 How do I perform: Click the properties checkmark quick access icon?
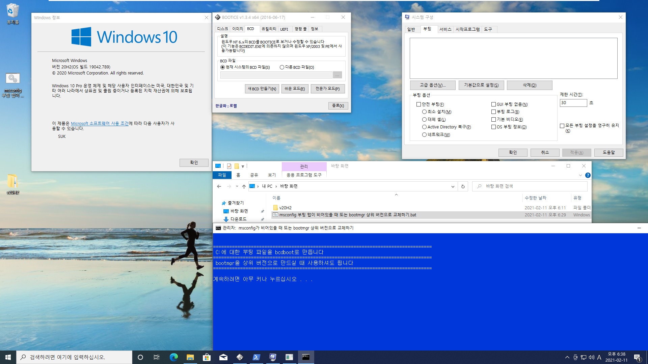tap(229, 166)
